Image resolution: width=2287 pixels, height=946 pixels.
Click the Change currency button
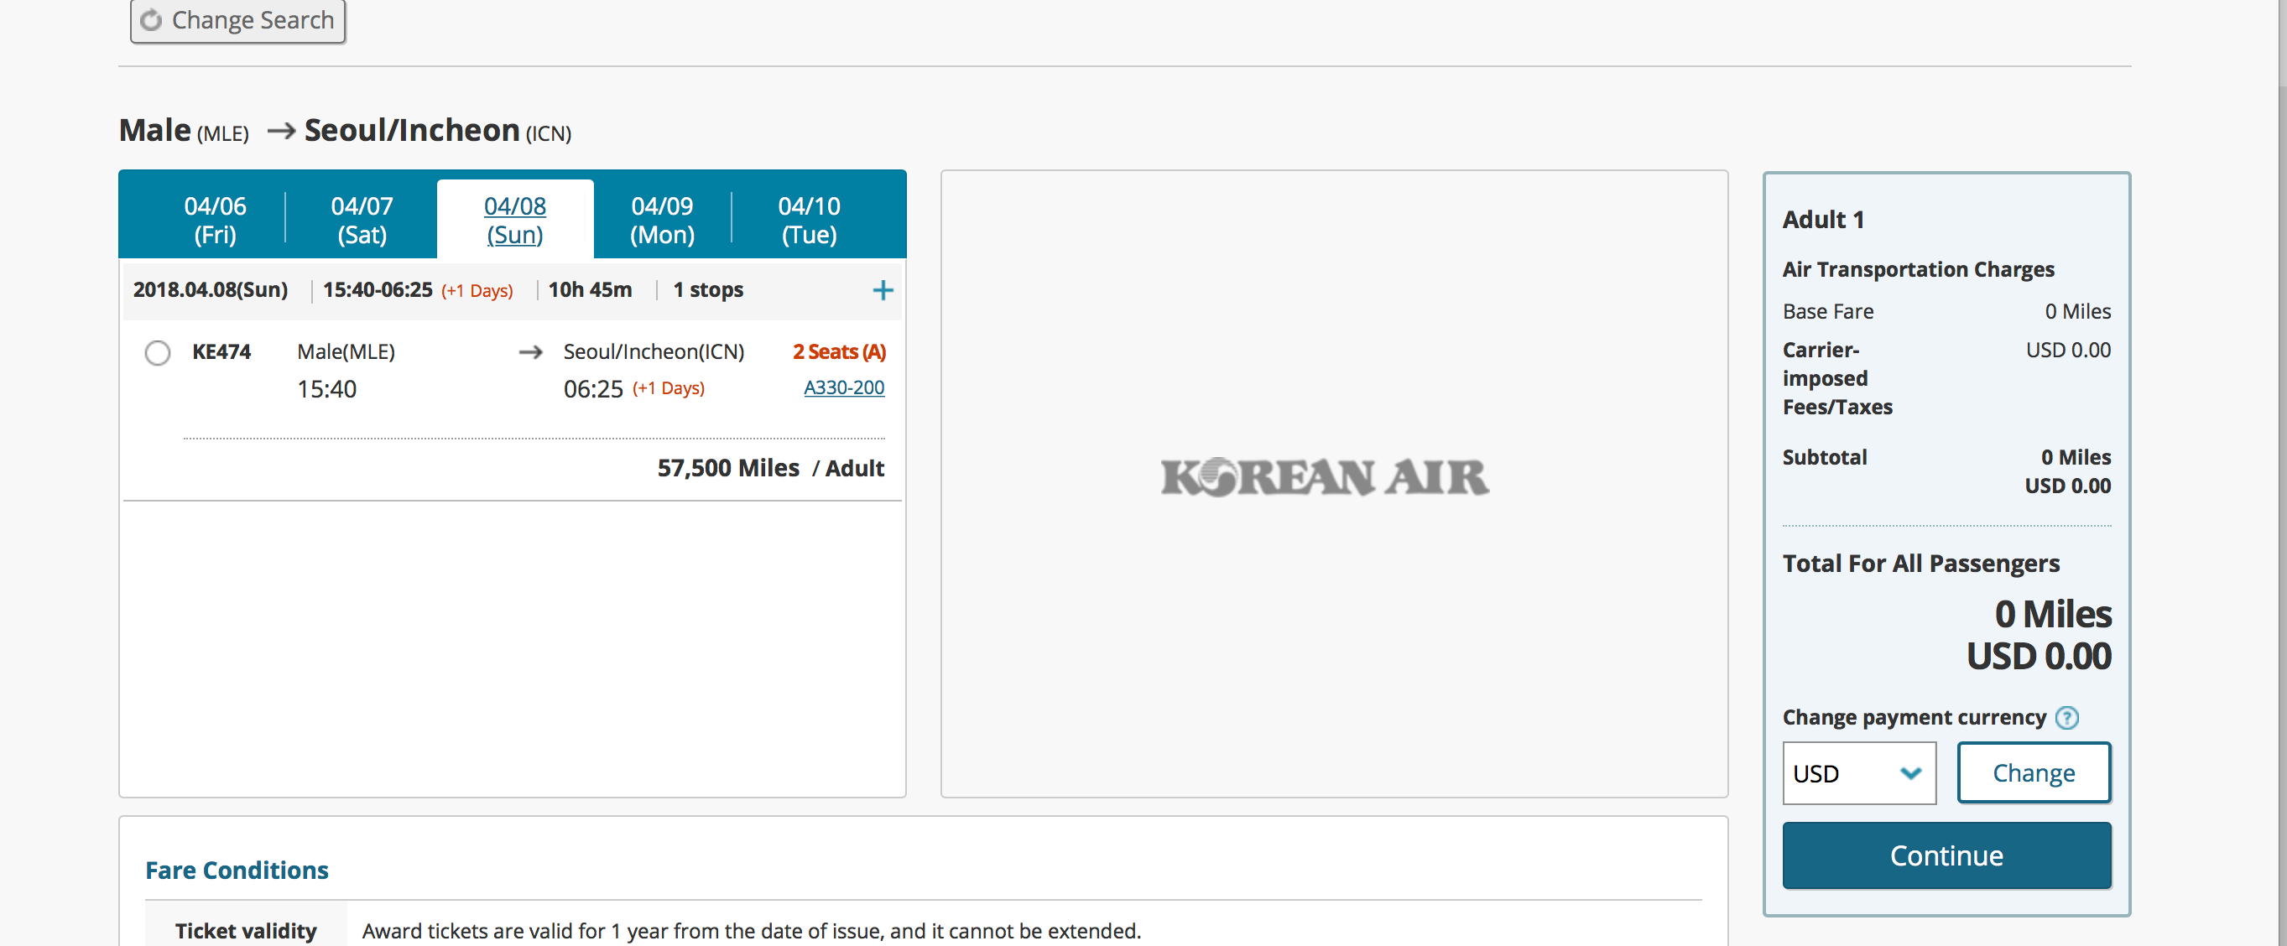(2033, 773)
